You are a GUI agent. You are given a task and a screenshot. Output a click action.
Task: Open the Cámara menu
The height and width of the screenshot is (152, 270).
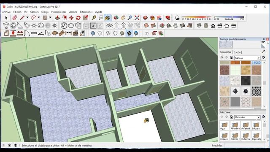click(x=35, y=12)
